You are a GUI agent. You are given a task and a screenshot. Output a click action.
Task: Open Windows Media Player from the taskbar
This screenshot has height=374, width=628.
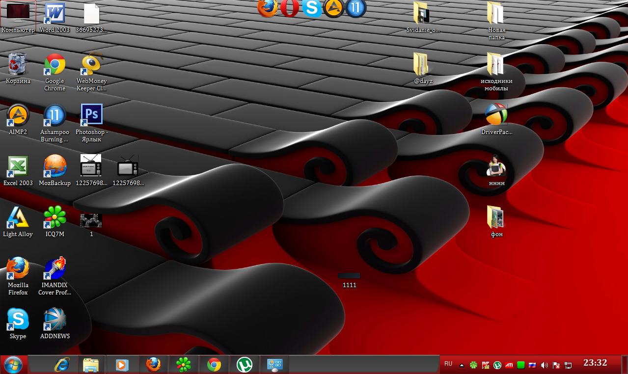tap(122, 365)
